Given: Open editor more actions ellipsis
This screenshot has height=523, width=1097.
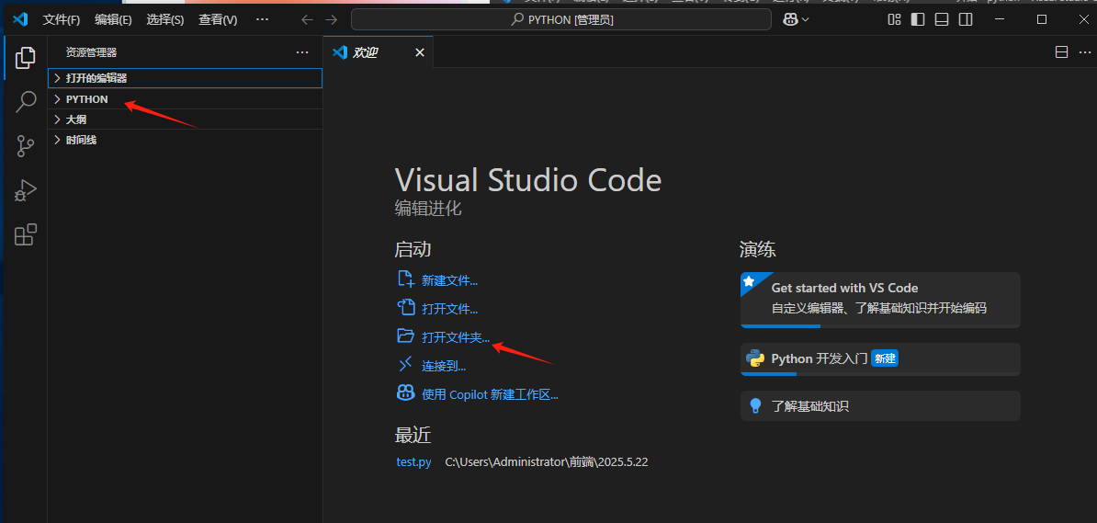Looking at the screenshot, I should [x=1084, y=51].
